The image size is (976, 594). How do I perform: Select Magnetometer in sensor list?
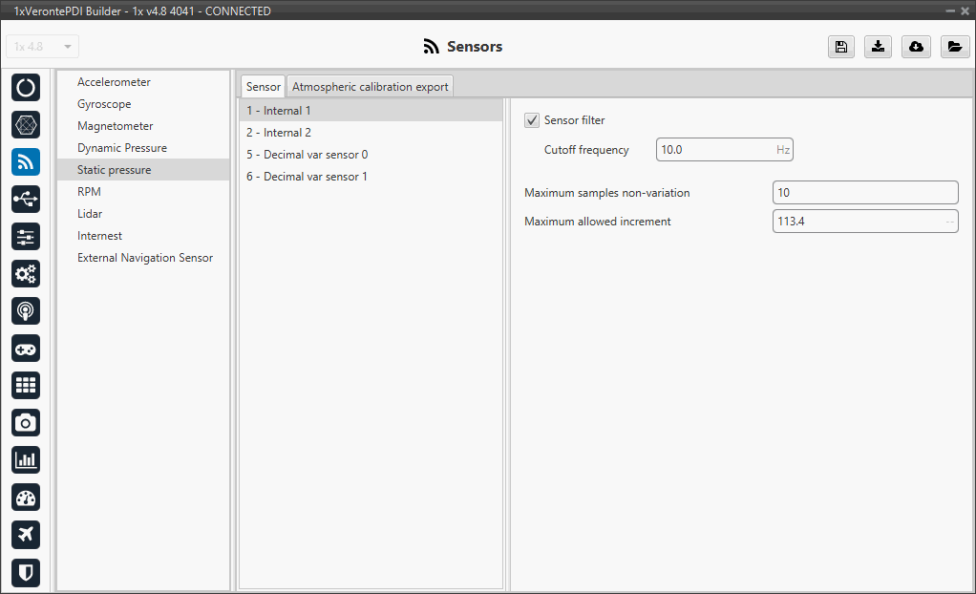[115, 126]
